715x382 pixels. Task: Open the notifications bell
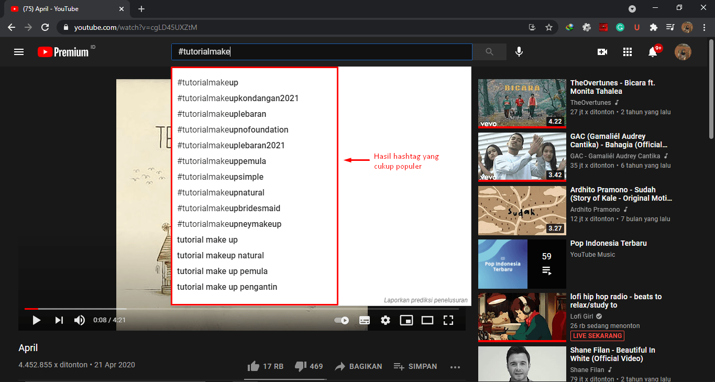[x=653, y=52]
